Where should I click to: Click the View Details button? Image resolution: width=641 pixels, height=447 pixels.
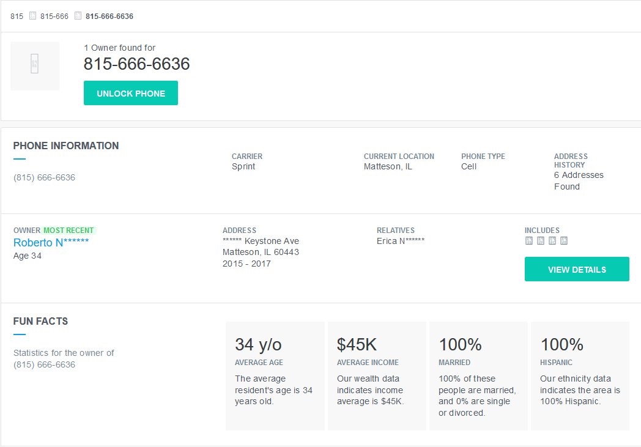577,269
